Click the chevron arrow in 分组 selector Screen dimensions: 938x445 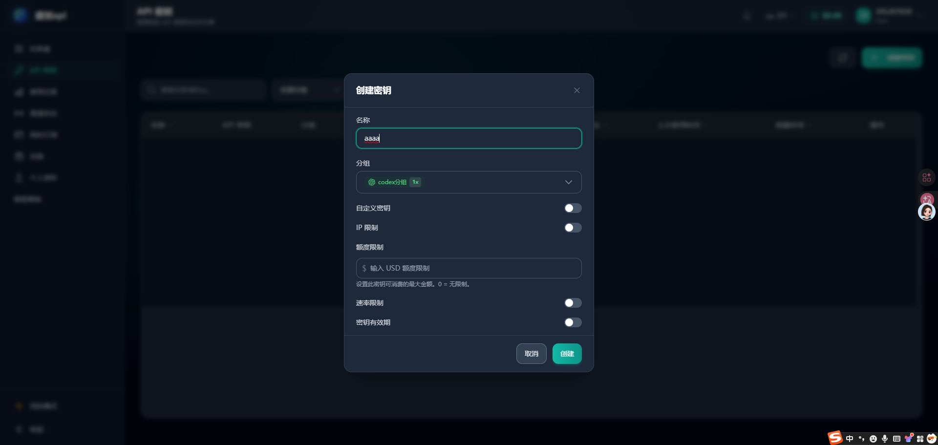coord(569,182)
